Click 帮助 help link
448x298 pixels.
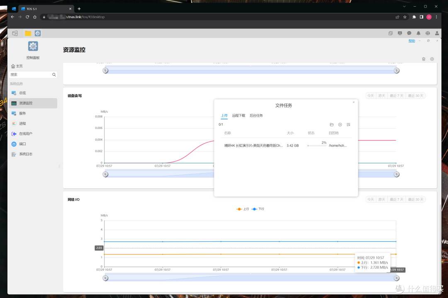point(411,41)
